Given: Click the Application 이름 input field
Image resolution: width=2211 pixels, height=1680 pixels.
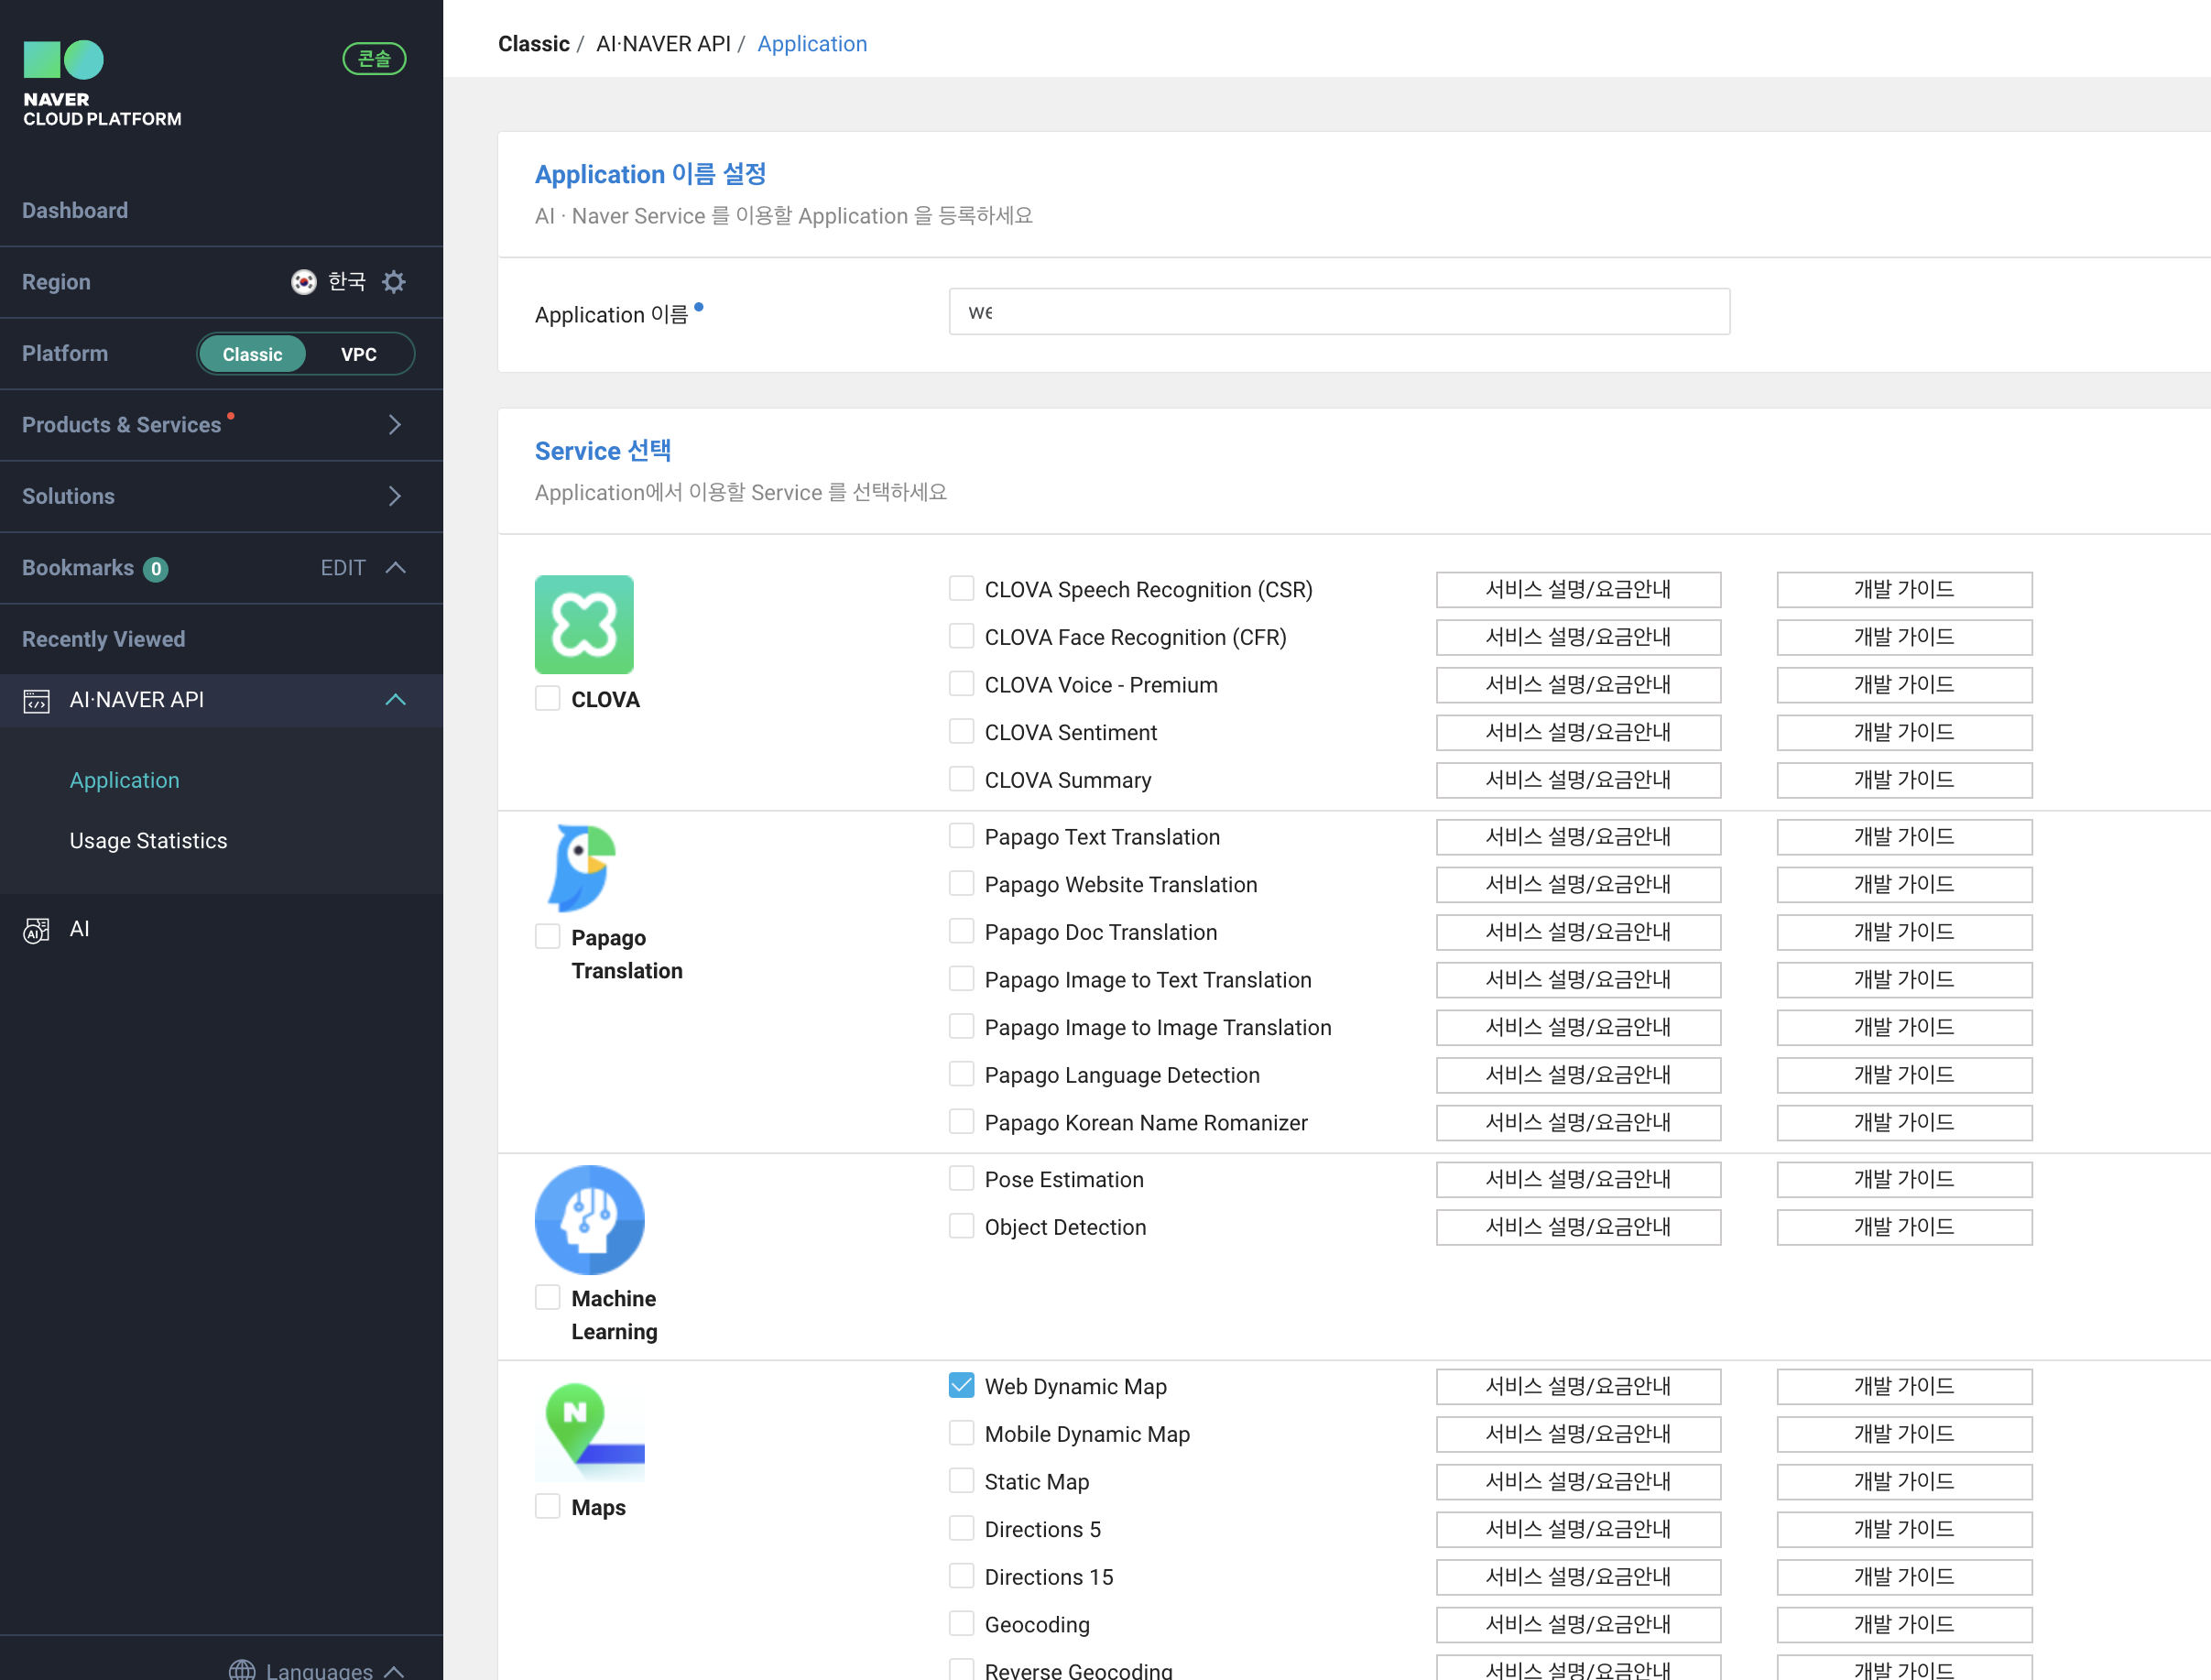Looking at the screenshot, I should [x=1338, y=312].
